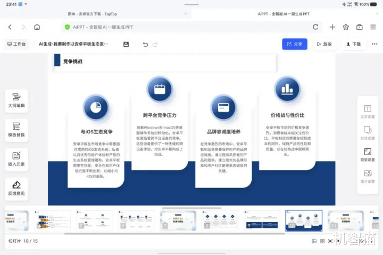Open 文字设置 text settings

[x=368, y=112]
